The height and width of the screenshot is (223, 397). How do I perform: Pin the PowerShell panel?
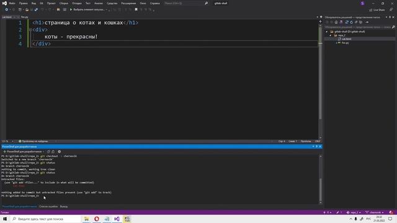point(317,147)
